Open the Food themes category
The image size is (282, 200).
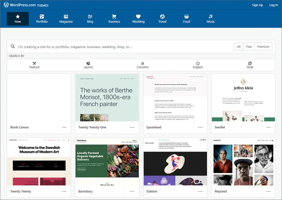186,19
